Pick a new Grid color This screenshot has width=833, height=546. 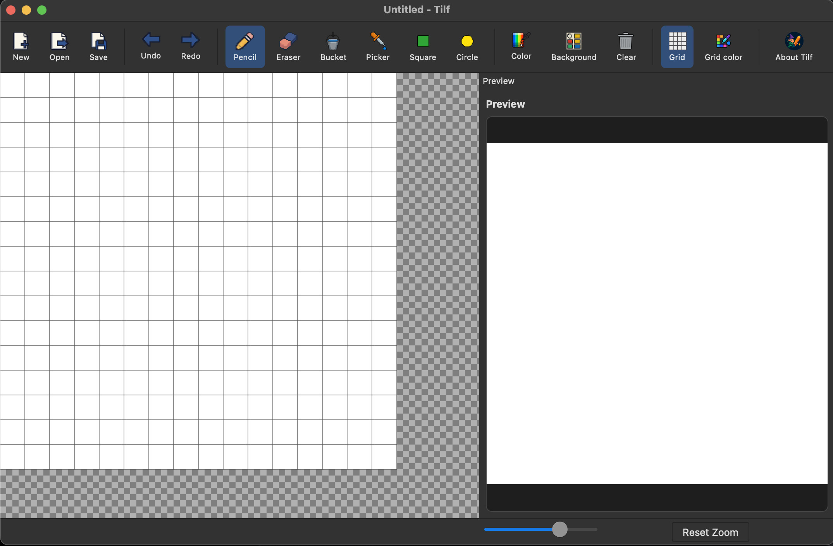pyautogui.click(x=723, y=46)
